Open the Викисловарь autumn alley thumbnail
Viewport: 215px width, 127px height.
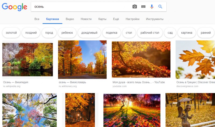click(82, 60)
